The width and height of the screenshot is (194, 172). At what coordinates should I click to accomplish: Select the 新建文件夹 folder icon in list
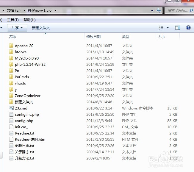click(11, 102)
